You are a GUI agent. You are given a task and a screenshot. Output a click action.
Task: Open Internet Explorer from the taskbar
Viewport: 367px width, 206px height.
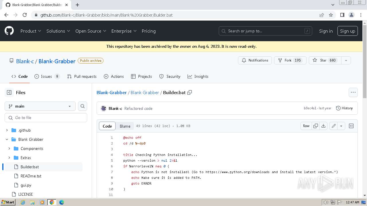click(23, 202)
